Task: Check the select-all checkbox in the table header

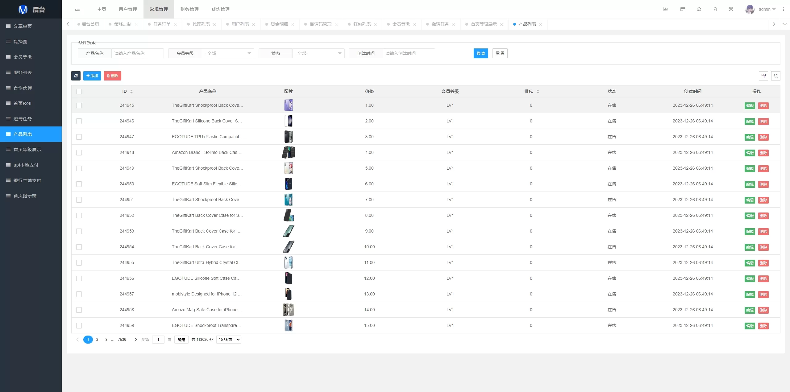Action: click(79, 92)
